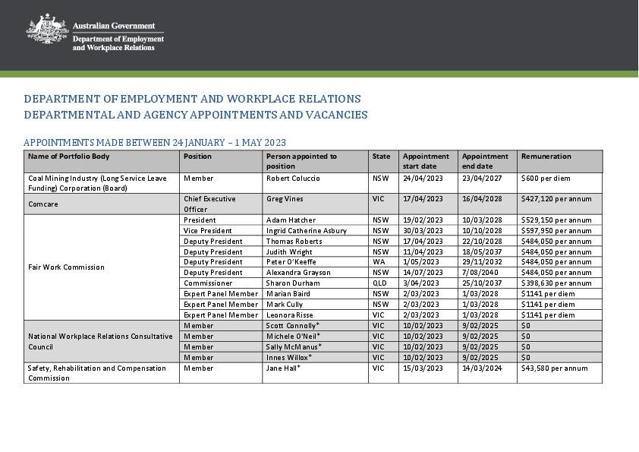Click the end date '14/03/2024'
The height and width of the screenshot is (452, 639).
click(x=482, y=368)
